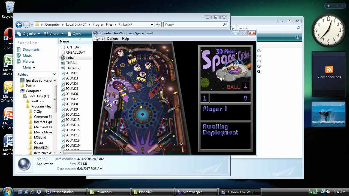
Task: Click the taskbar clock showing 12:37 AM
Action: point(339,192)
